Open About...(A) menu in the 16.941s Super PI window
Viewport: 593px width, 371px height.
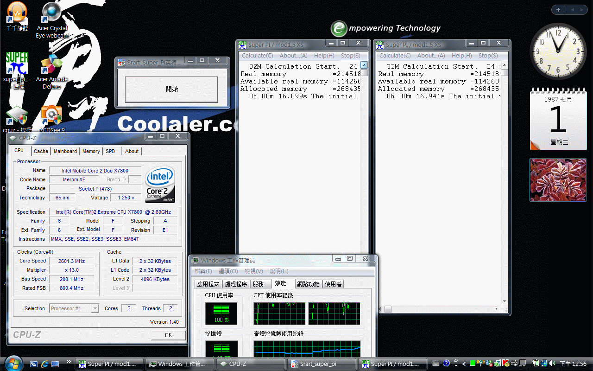431,56
